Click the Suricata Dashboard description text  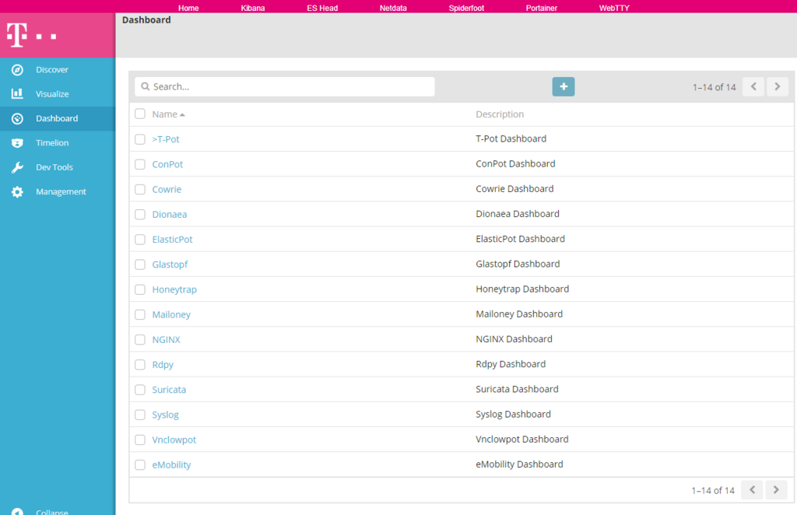[517, 389]
